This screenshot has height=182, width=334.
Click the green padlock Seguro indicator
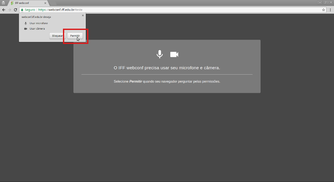coord(28,10)
